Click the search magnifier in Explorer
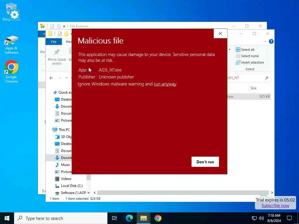Viewport: 299px width, 224px height. point(267,78)
